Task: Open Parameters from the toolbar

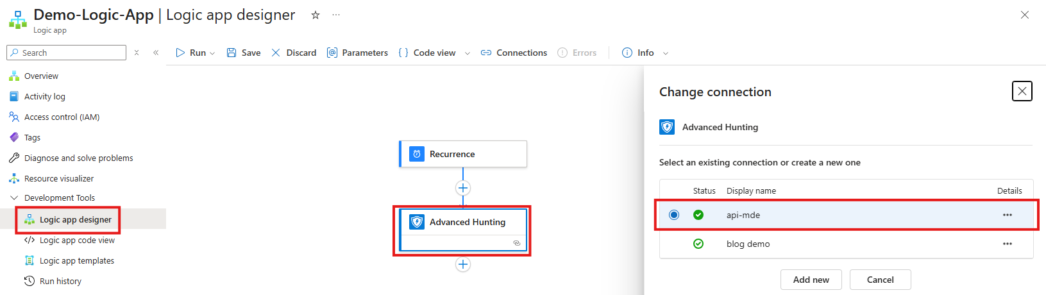Action: [357, 53]
